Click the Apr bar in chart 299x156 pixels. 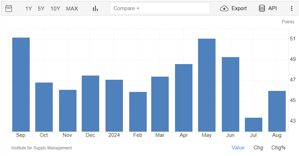(184, 98)
